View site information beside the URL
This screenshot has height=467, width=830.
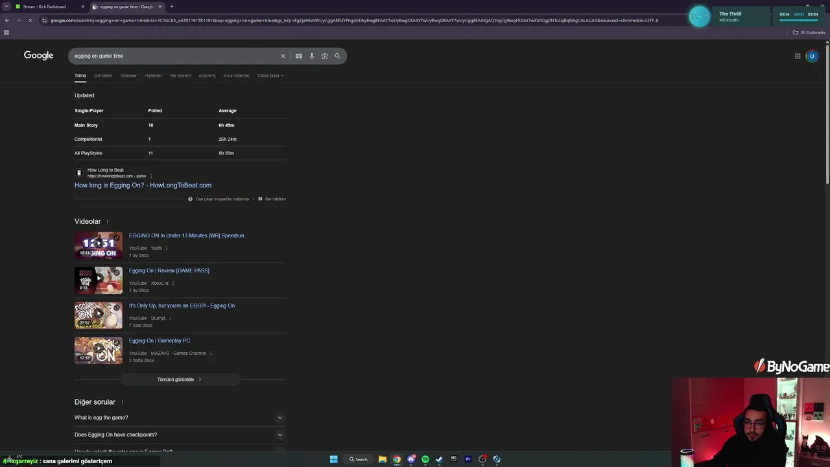pos(44,20)
